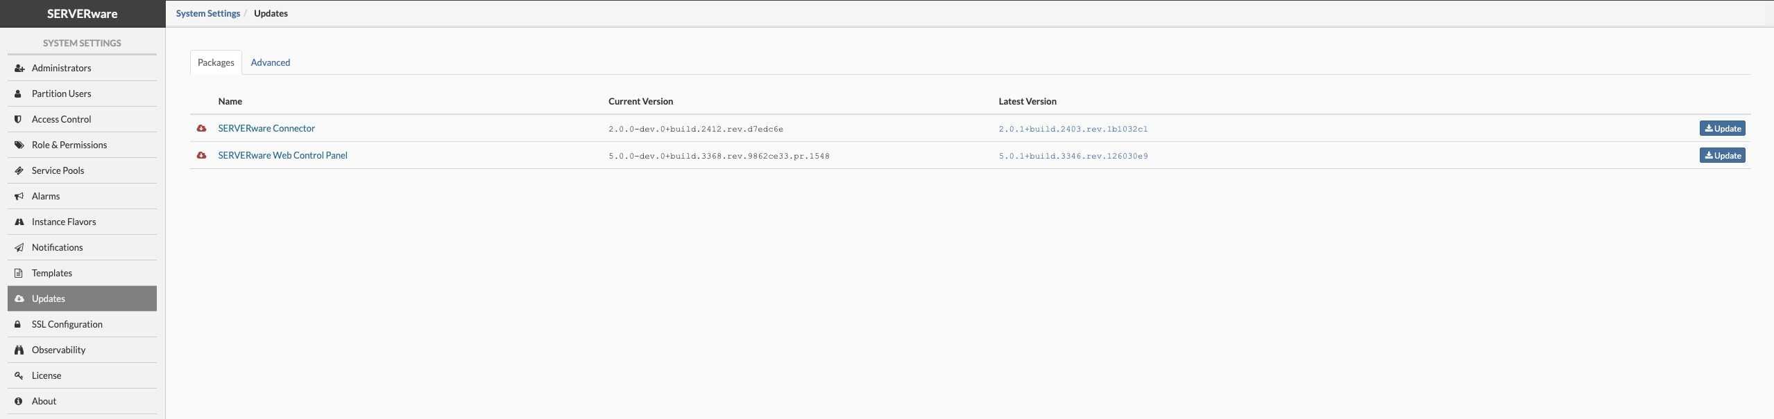Click the Partition Users person icon
Screen dimensions: 1774x419
click(18, 93)
